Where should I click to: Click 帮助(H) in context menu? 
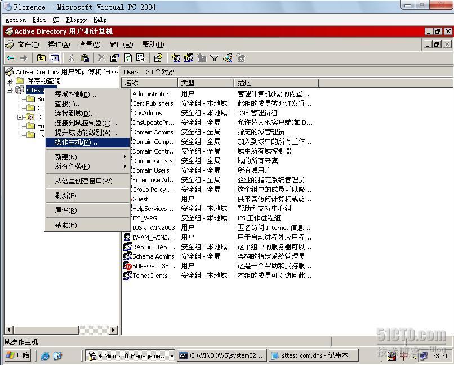tap(87, 224)
